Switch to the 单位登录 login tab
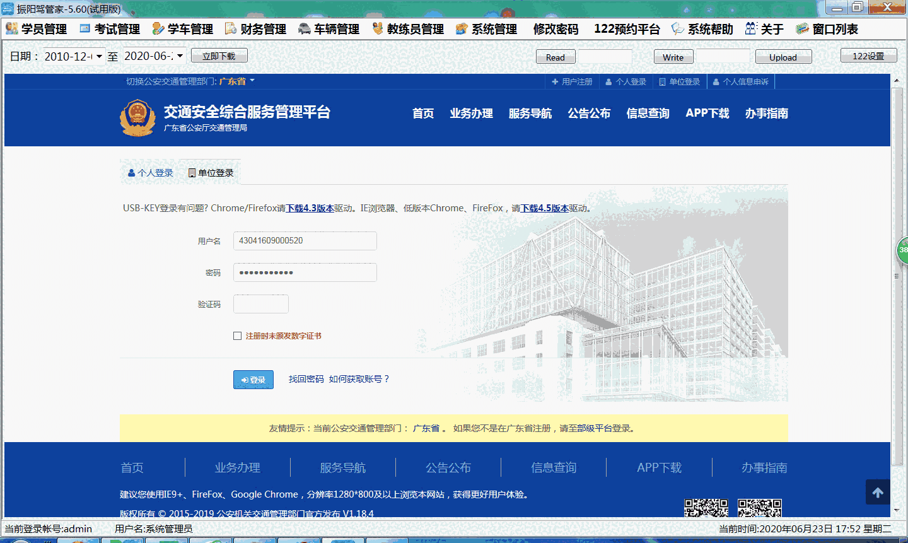 click(x=211, y=173)
